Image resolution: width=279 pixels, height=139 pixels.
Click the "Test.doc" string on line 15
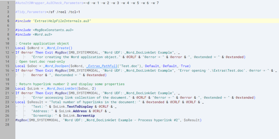click(x=129, y=66)
